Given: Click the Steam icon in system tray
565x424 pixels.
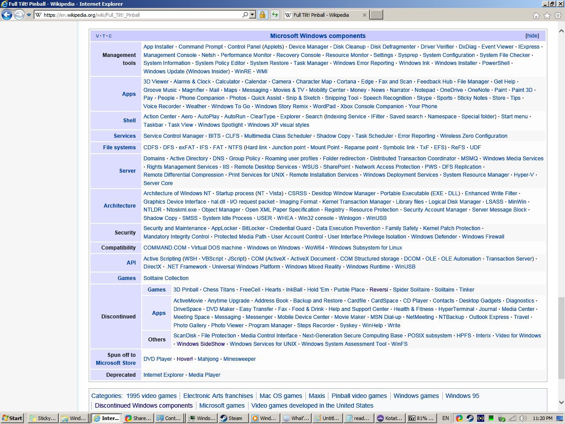Looking at the screenshot, I should pyautogui.click(x=470, y=418).
